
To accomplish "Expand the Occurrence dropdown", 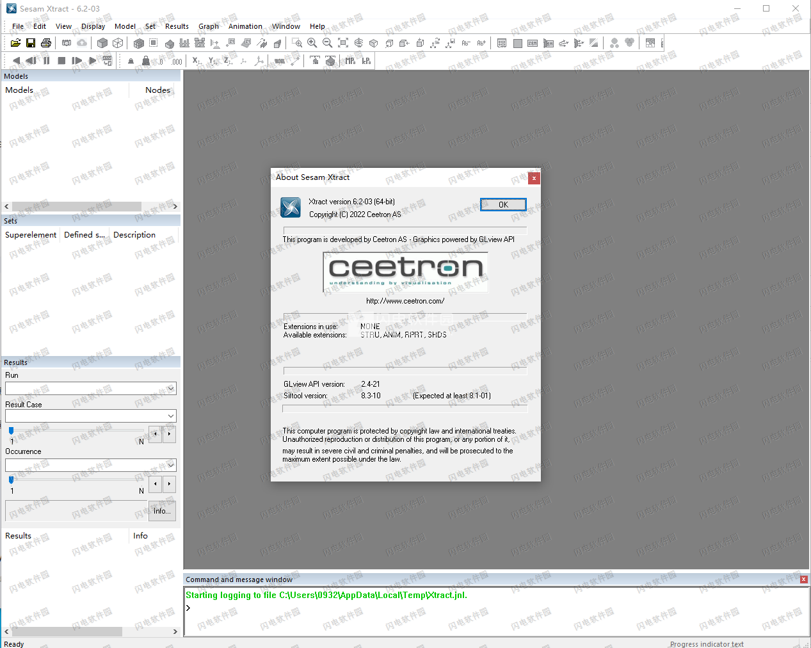I will pyautogui.click(x=171, y=466).
